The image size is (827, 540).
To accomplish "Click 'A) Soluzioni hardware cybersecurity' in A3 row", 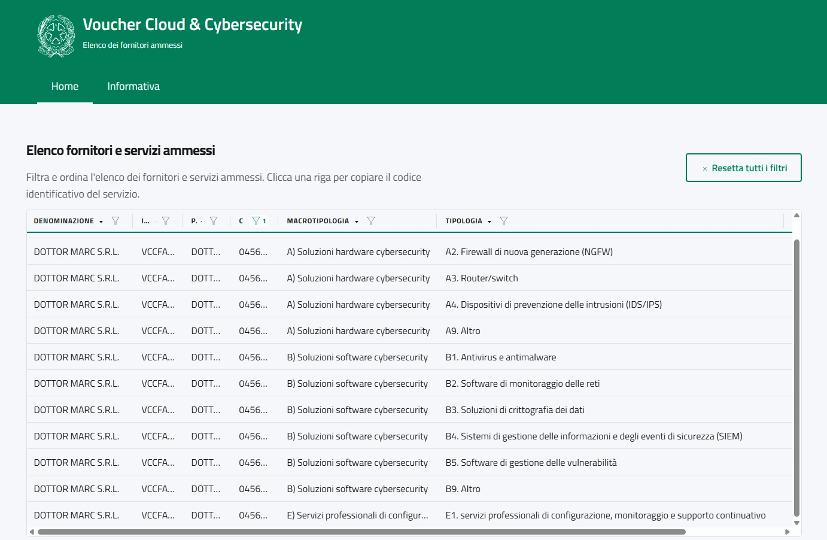I will coord(358,278).
